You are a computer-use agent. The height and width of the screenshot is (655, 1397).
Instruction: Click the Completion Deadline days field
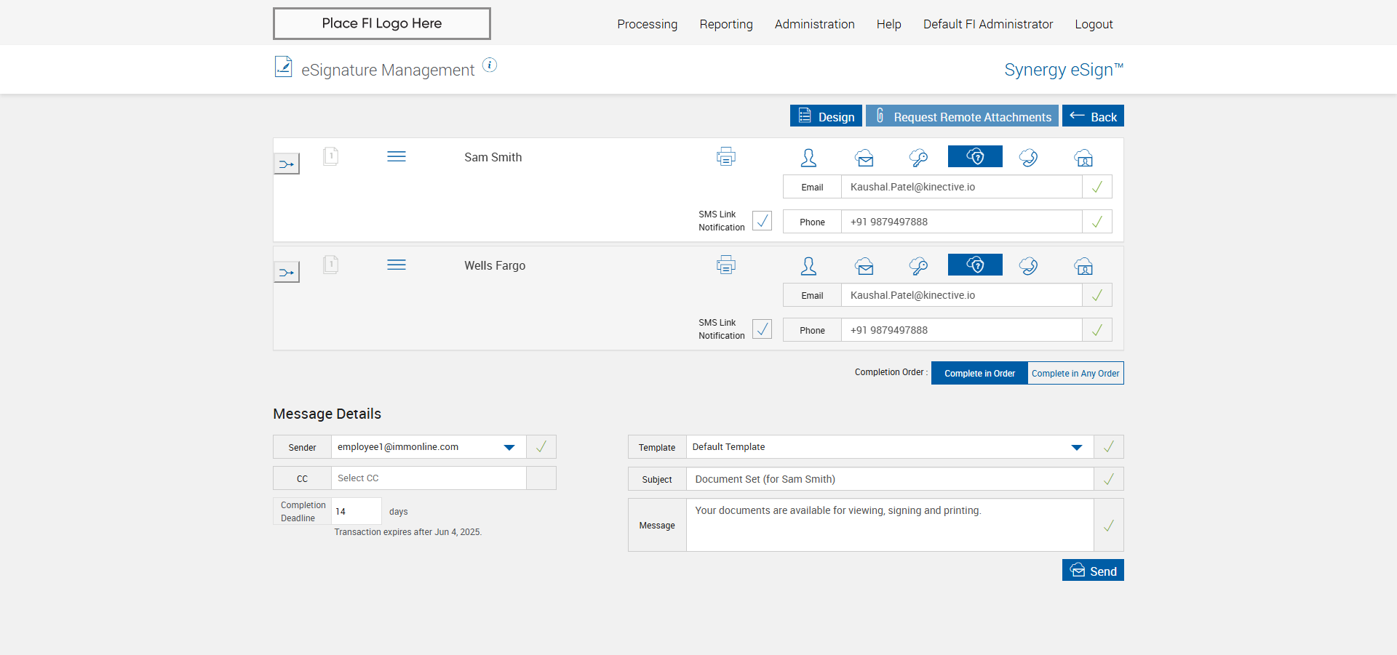pos(356,511)
